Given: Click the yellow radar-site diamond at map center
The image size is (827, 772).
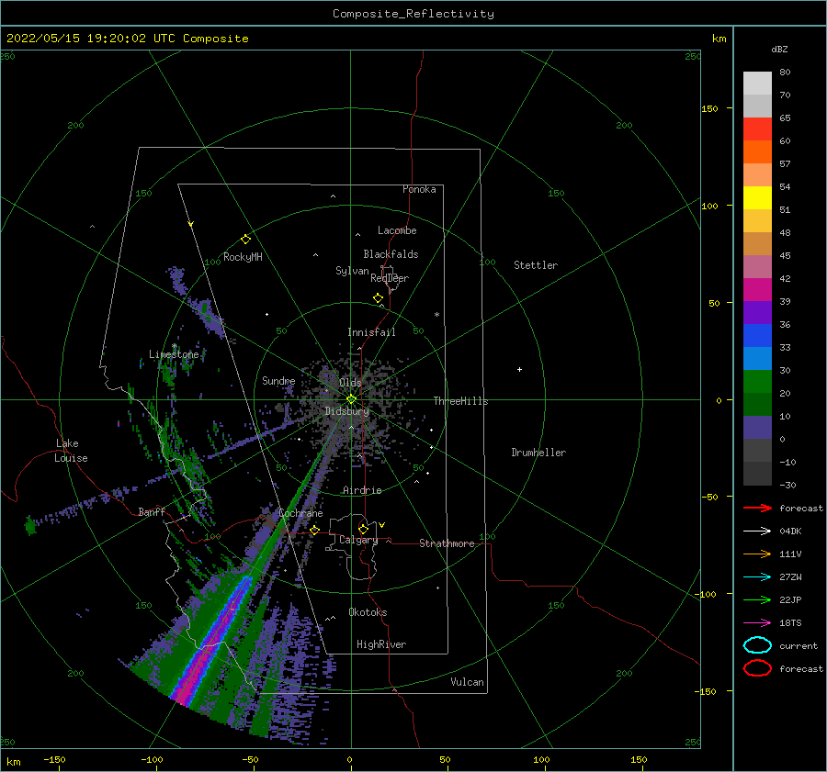Looking at the screenshot, I should point(351,399).
